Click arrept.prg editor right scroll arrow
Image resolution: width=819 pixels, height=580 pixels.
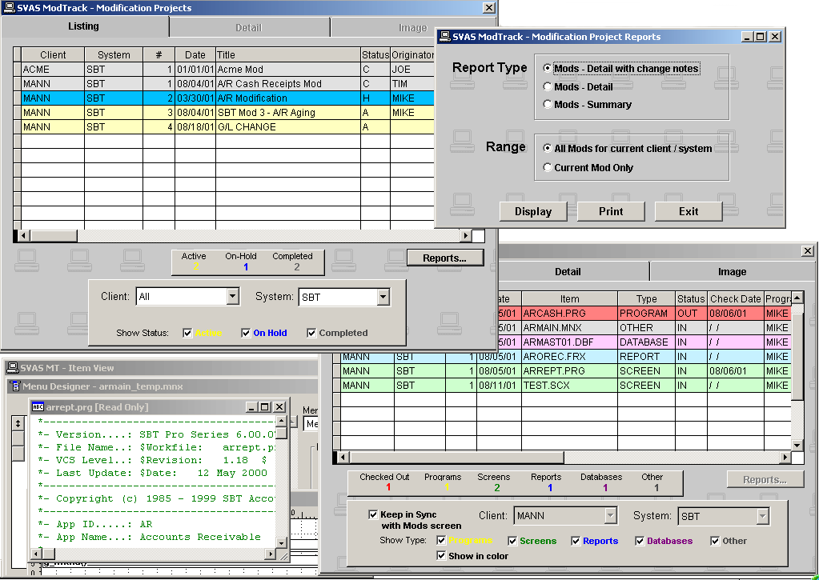(270, 554)
